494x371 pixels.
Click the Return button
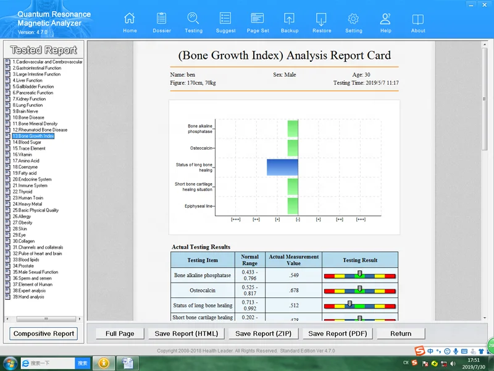tap(401, 334)
